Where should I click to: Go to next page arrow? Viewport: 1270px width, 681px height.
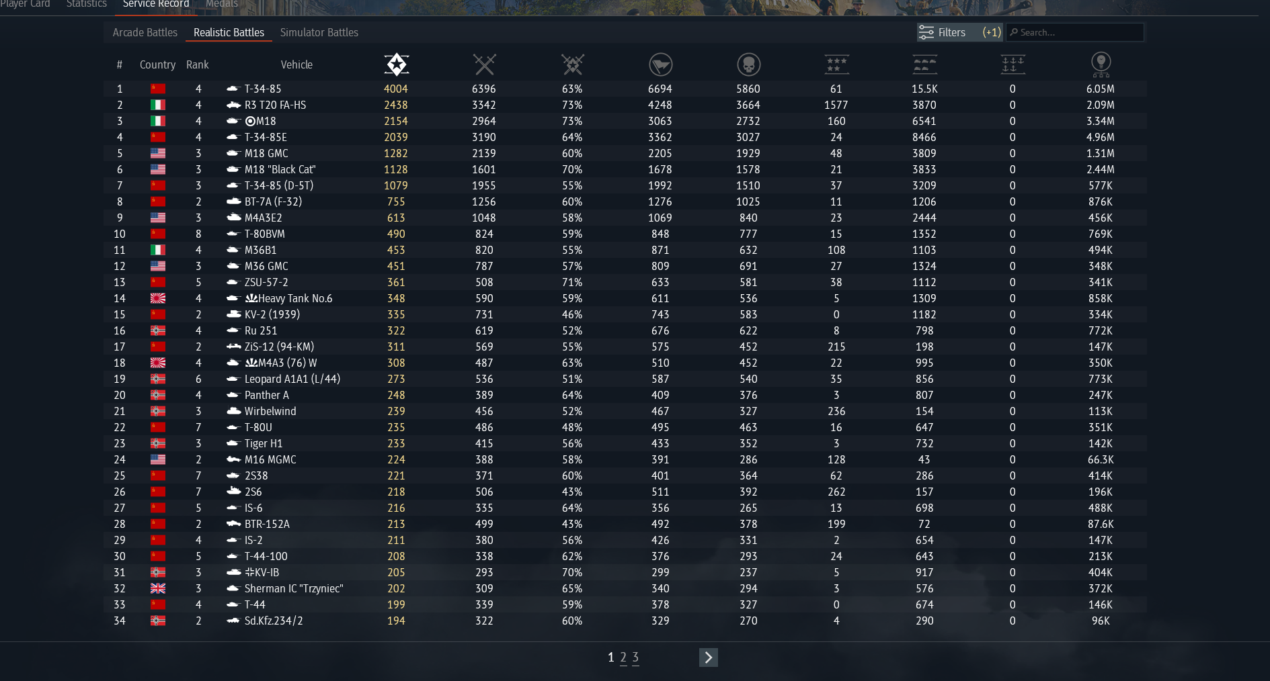tap(709, 657)
